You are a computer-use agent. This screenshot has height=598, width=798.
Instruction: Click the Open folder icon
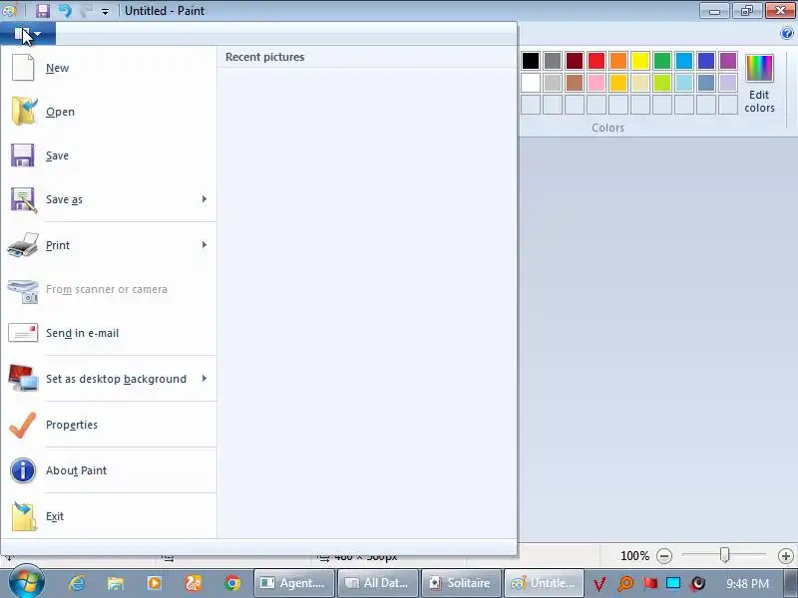(x=23, y=111)
